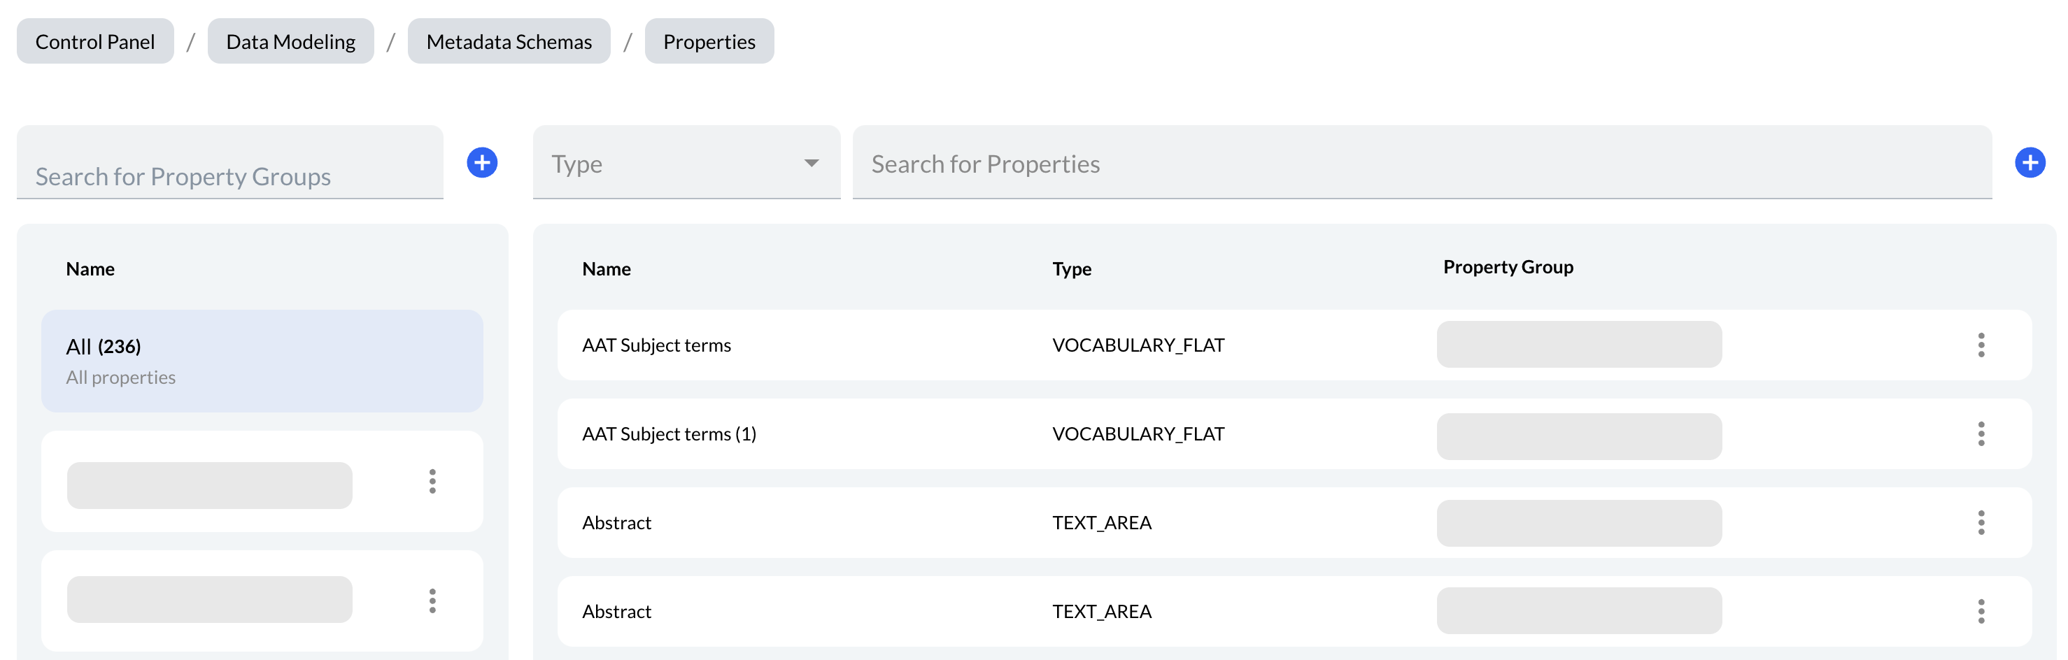2068x660 pixels.
Task: Click the Type dropdown arrow
Action: (812, 163)
